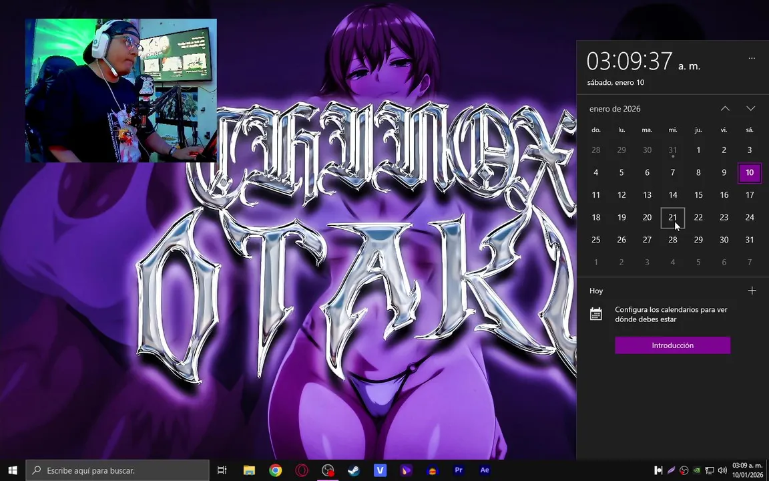Click the taskbar search box
The height and width of the screenshot is (481, 769).
(117, 470)
